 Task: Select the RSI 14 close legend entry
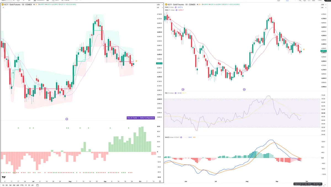169,93
